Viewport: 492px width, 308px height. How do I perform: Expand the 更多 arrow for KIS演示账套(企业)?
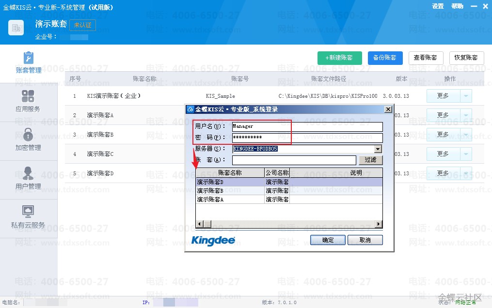click(466, 96)
